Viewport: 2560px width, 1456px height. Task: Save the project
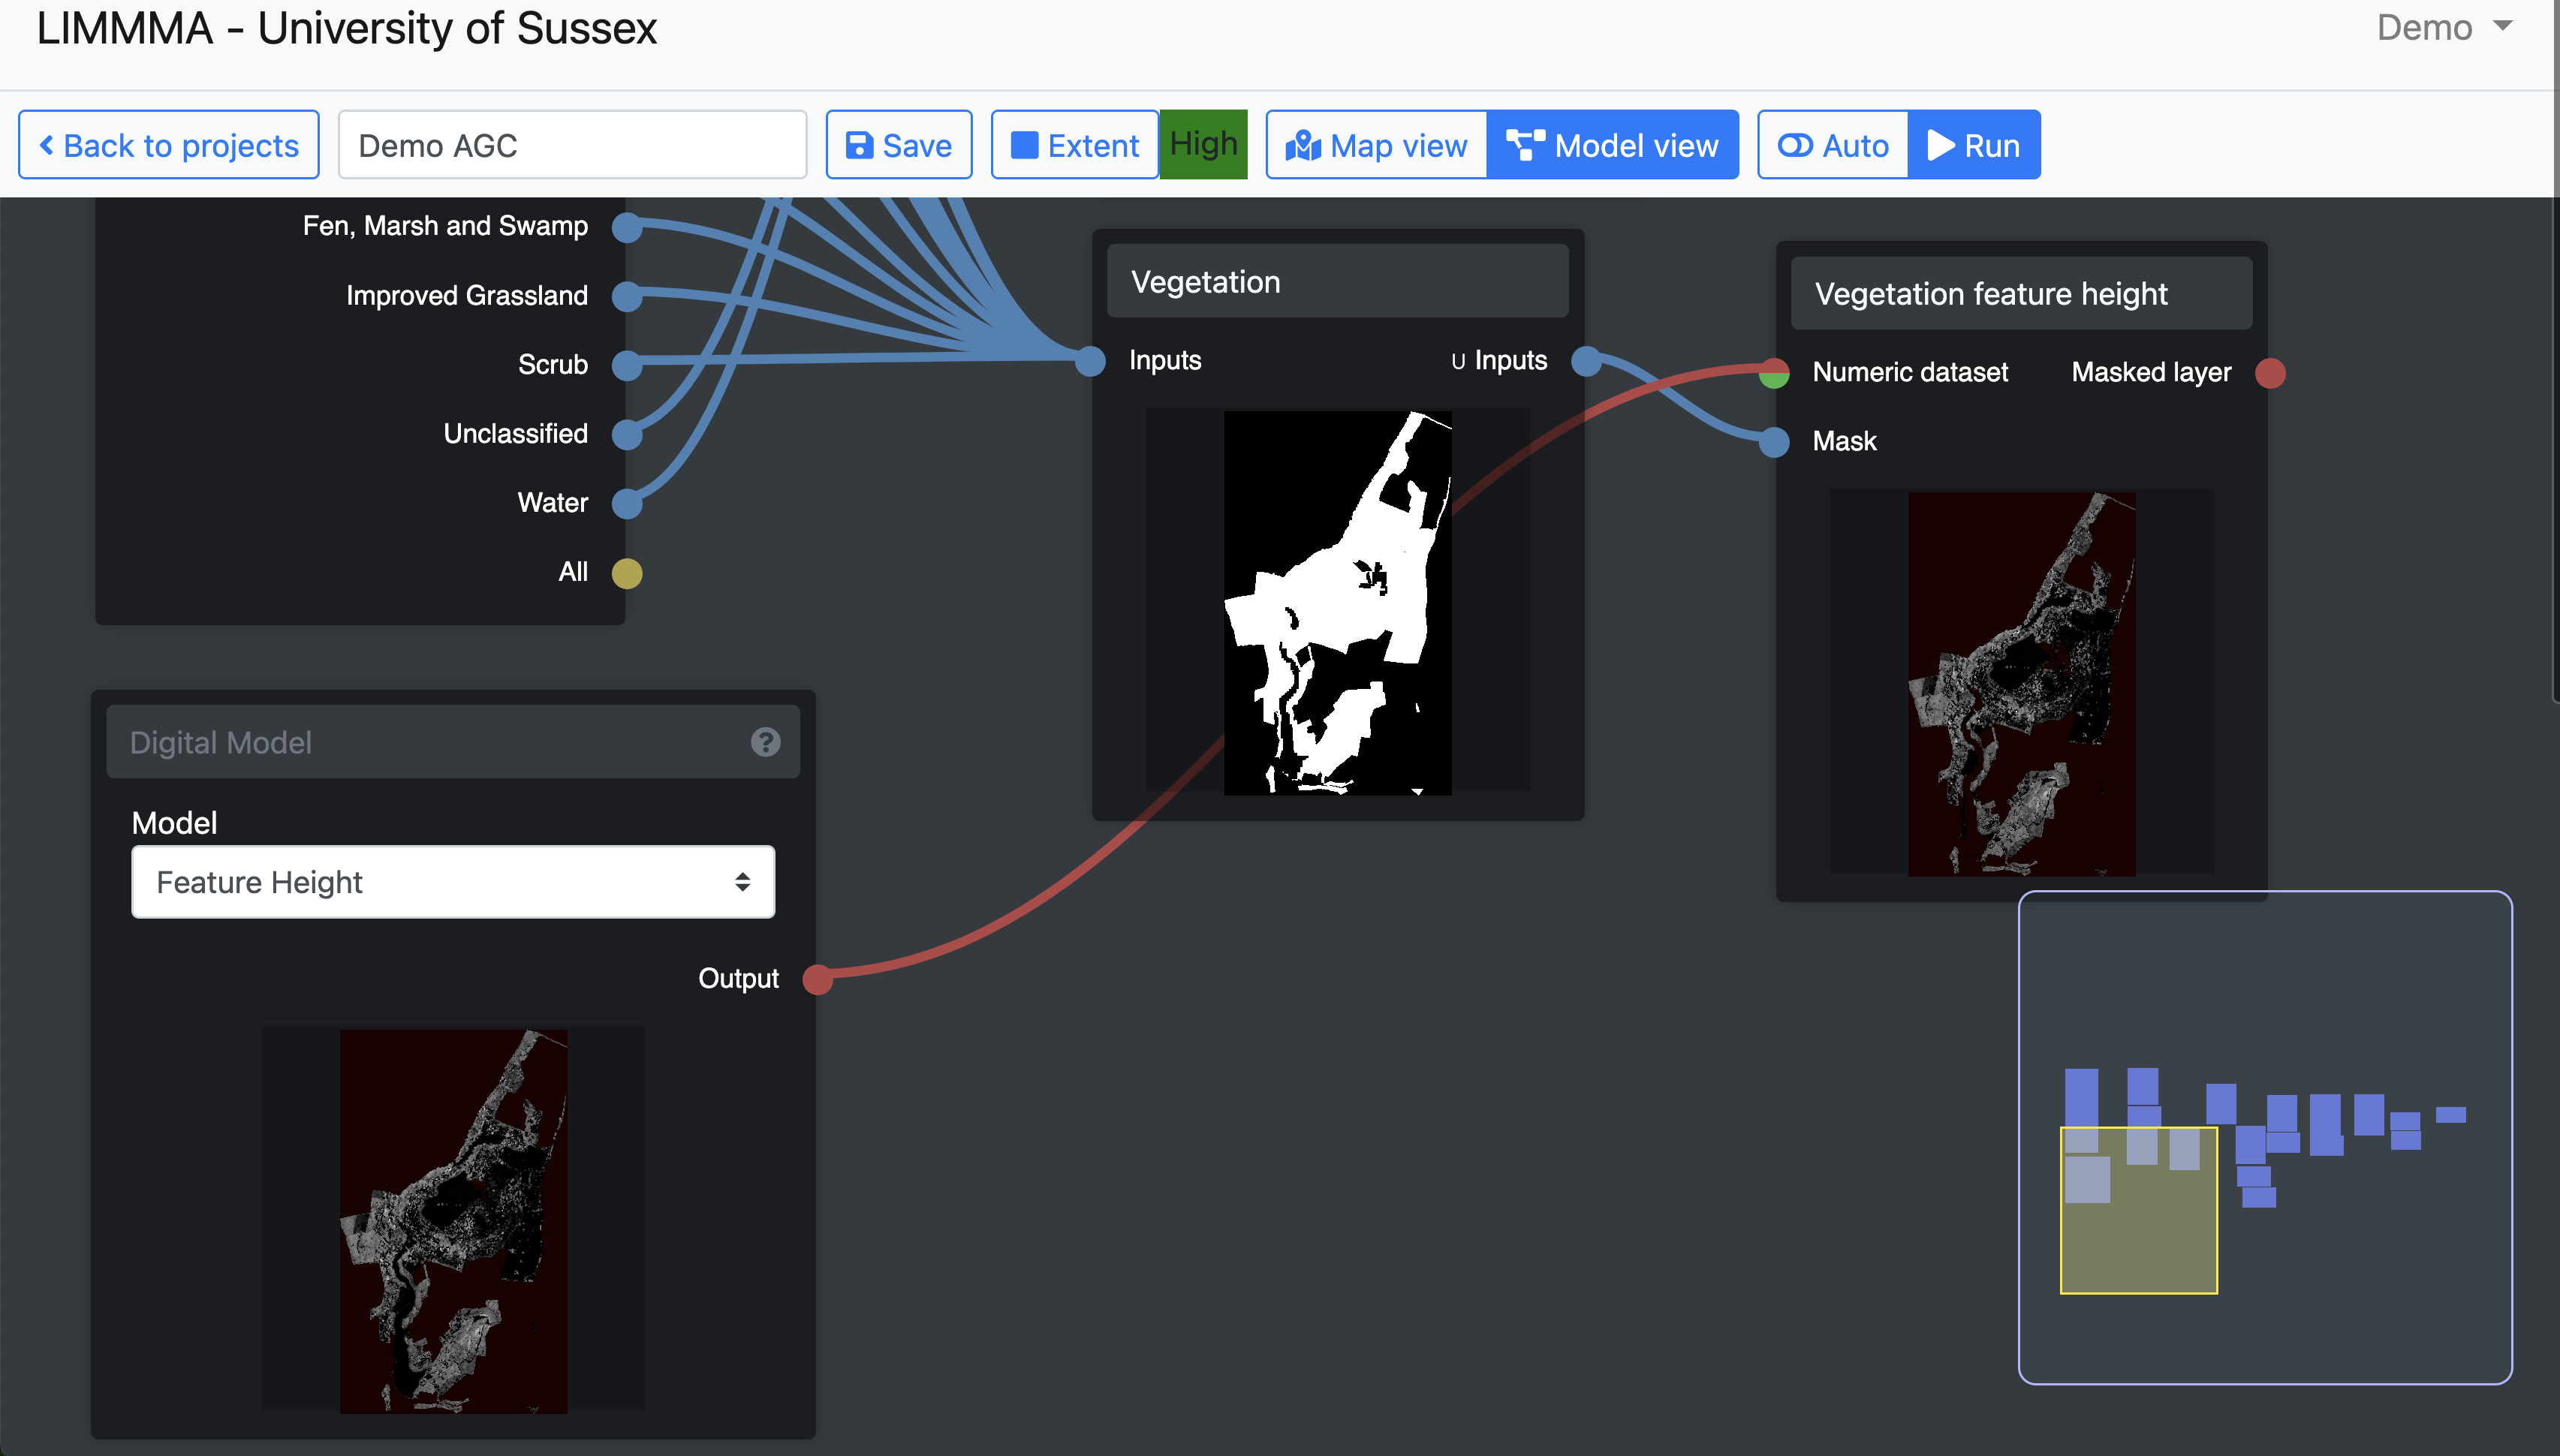click(x=898, y=146)
